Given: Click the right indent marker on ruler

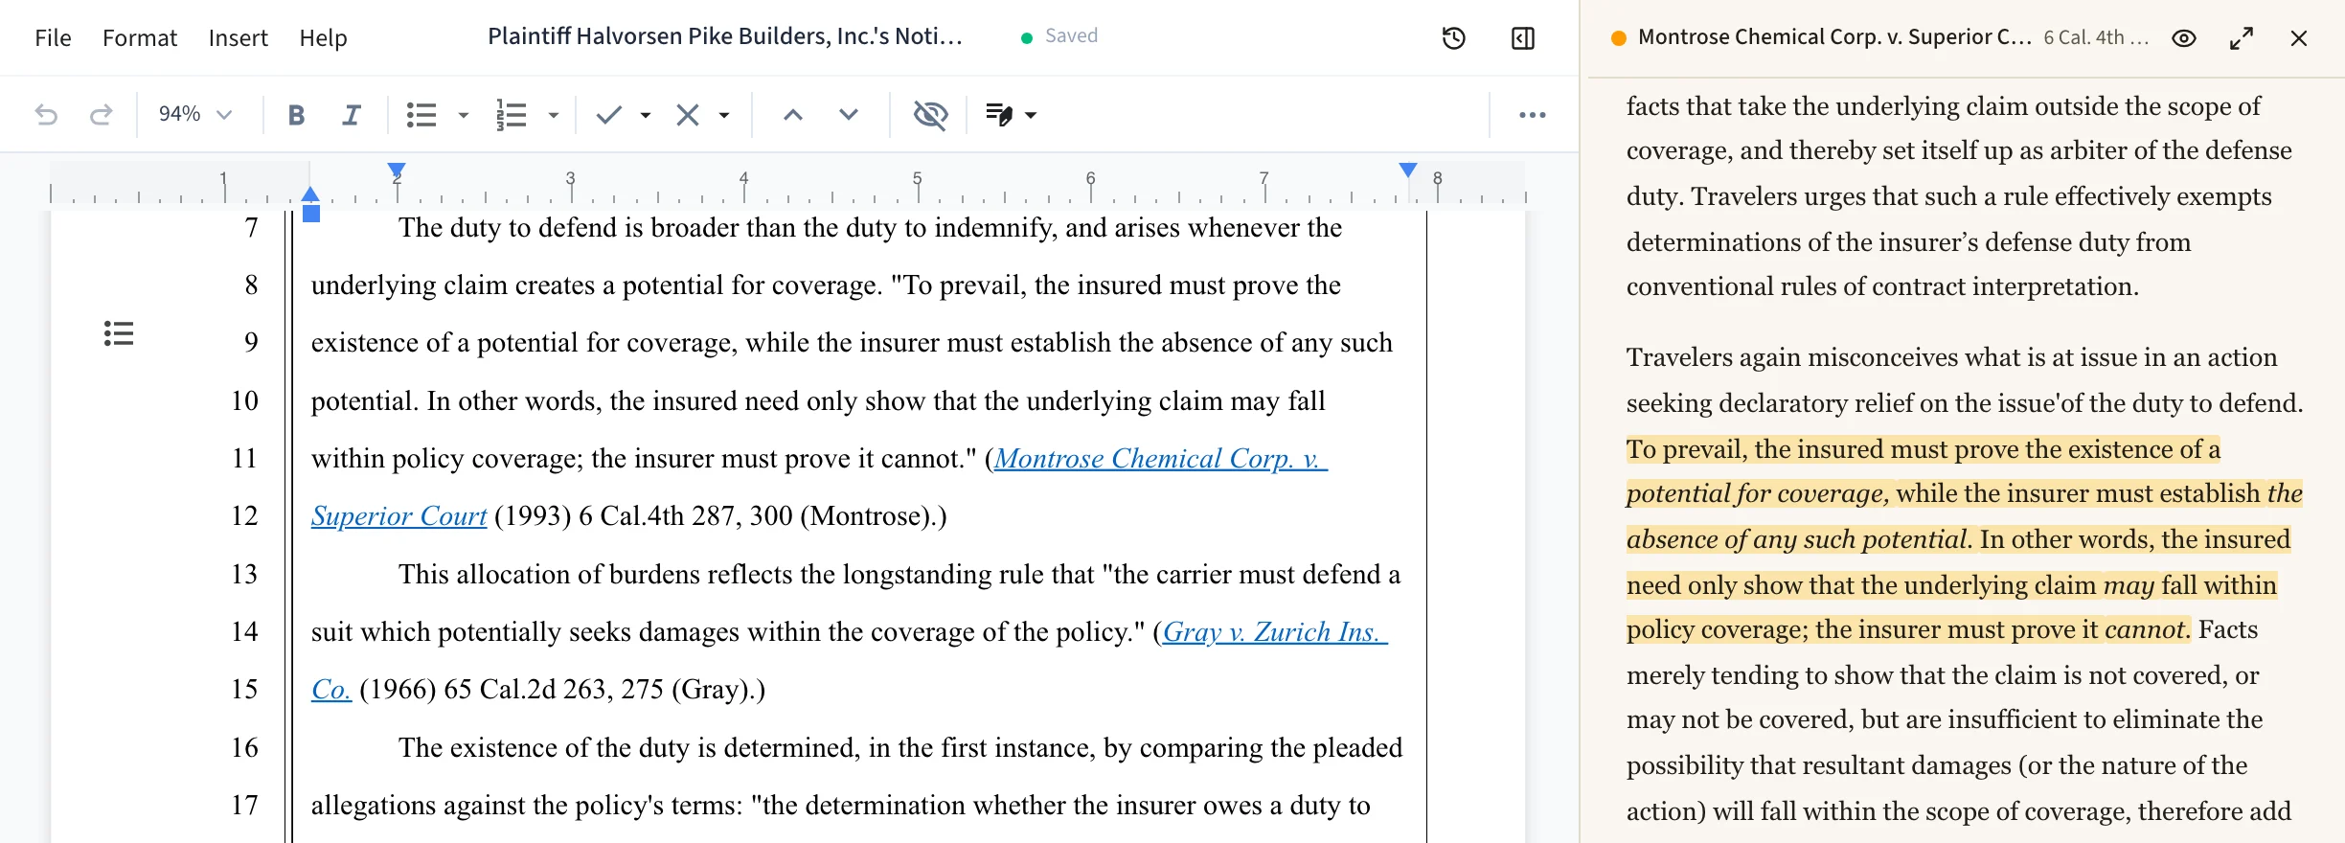Looking at the screenshot, I should tap(1407, 170).
